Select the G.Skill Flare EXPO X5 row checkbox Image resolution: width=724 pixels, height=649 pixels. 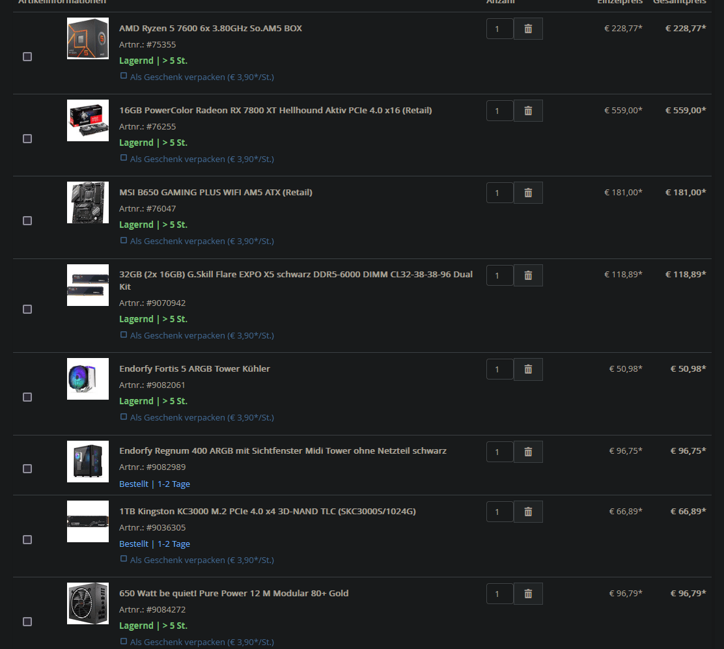click(27, 309)
